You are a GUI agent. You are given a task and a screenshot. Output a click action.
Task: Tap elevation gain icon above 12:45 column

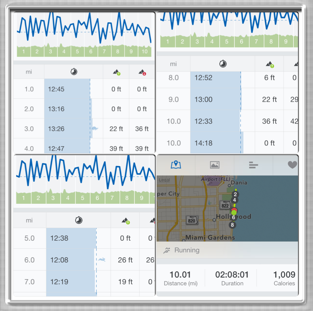[x=117, y=72]
